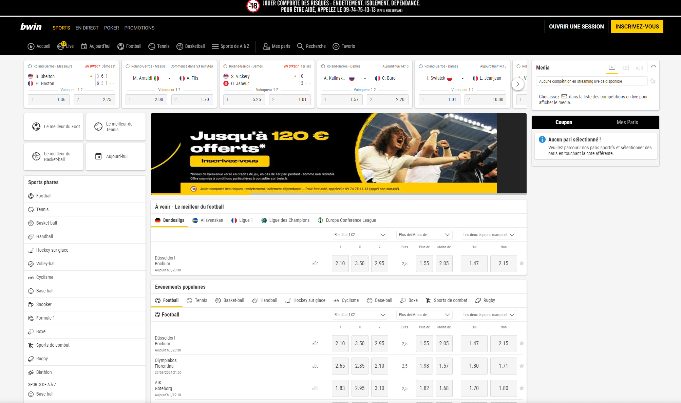Screen dimensions: 681x403
Task: Select odds 2.65 for Olympiakos
Action: [340, 366]
